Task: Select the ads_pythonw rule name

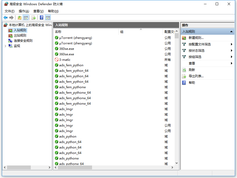Action: (x=69, y=158)
